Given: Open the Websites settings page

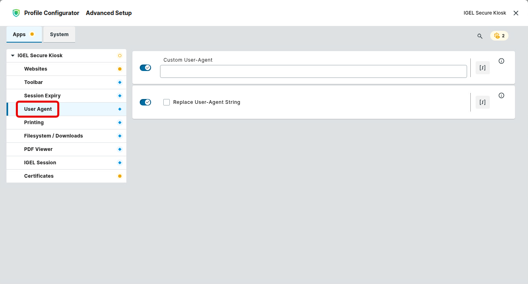Looking at the screenshot, I should (36, 69).
